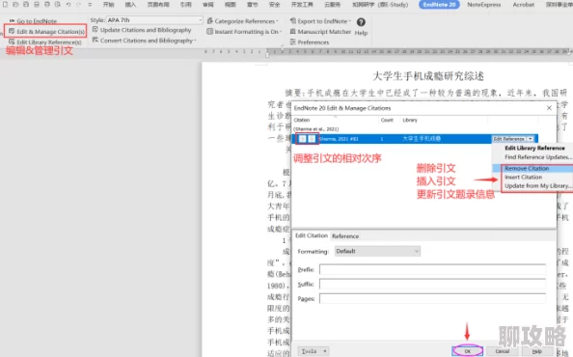Click OK in the citations dialog
This screenshot has height=357, width=573.
(x=468, y=351)
